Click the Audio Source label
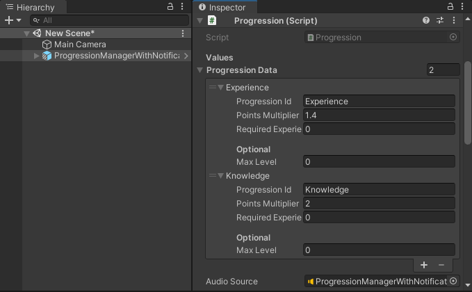The height and width of the screenshot is (292, 472). (231, 282)
